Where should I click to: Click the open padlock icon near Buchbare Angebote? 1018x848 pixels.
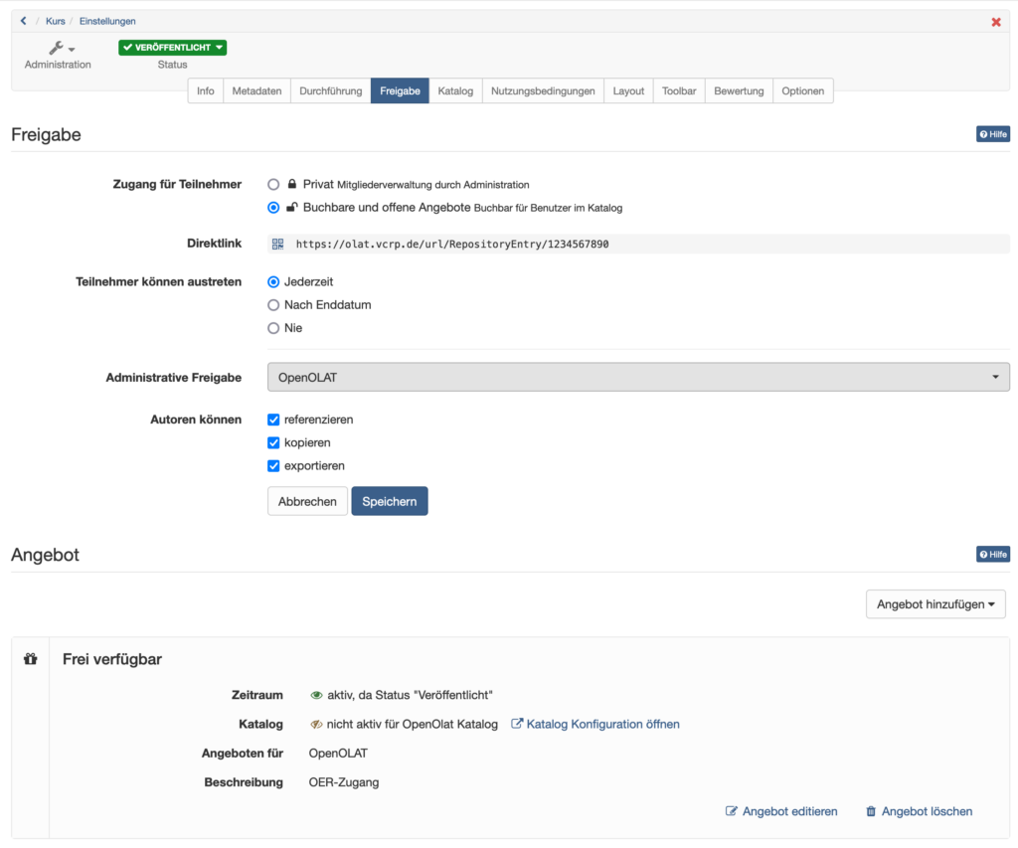click(290, 207)
